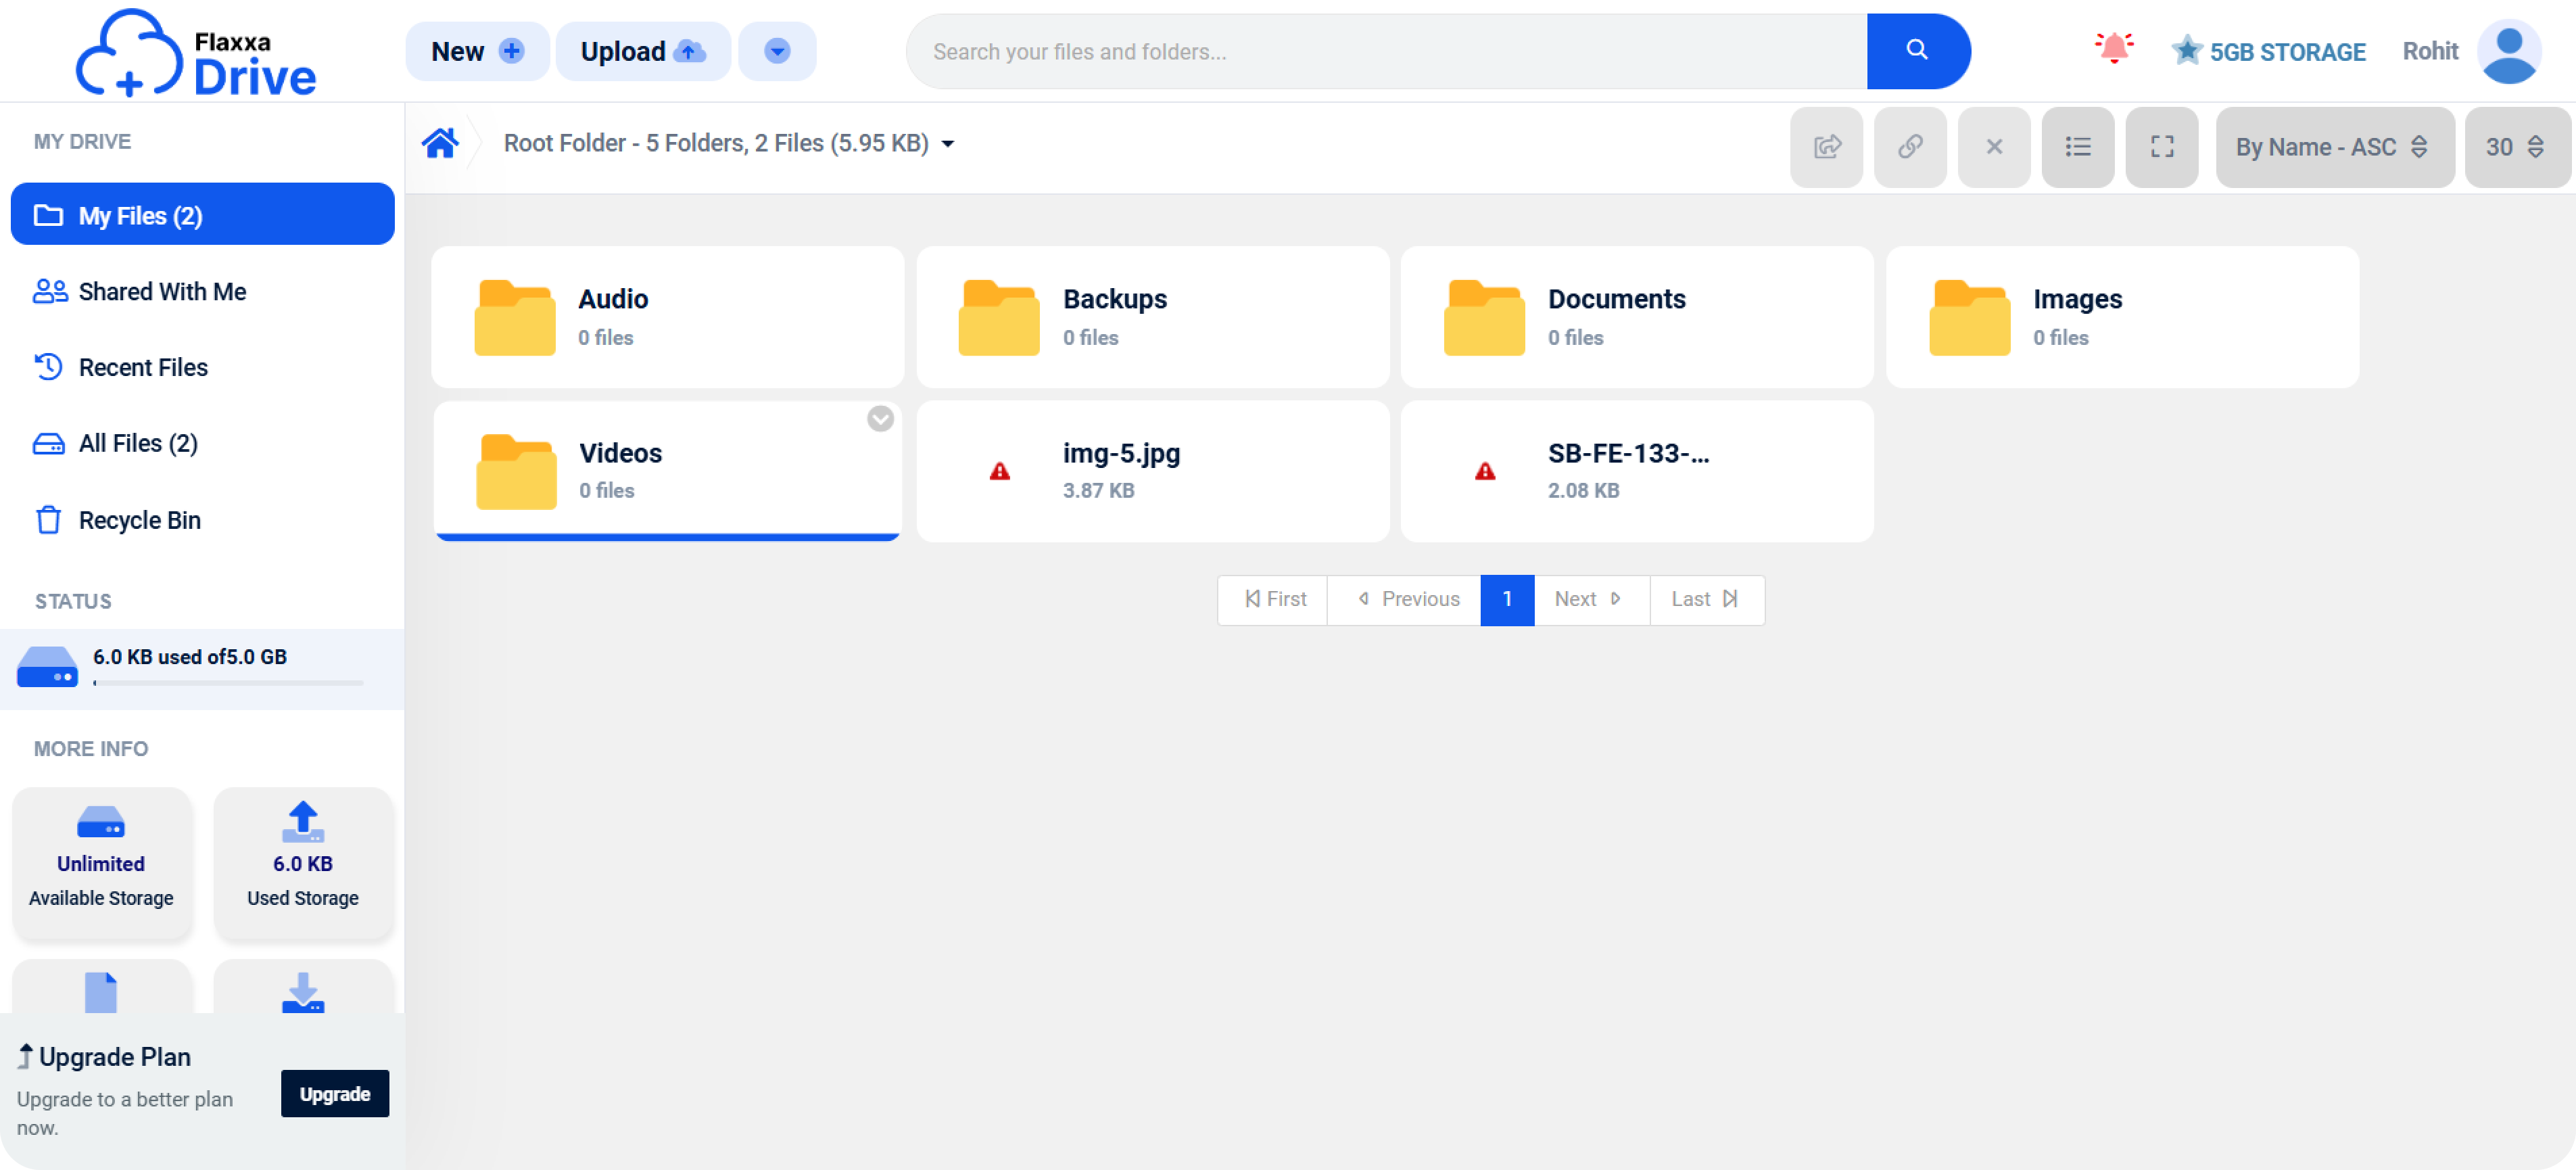Switch to list view layout
Screen dimensions: 2576x1170
coord(2078,147)
